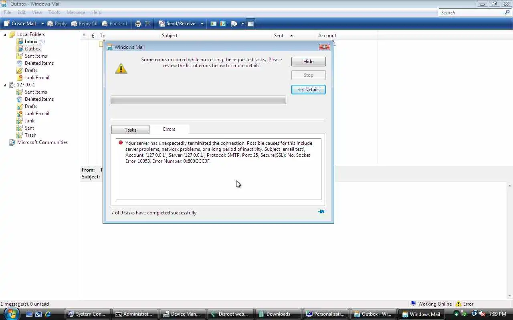Collapse the Local Folders tree node

pos(5,34)
